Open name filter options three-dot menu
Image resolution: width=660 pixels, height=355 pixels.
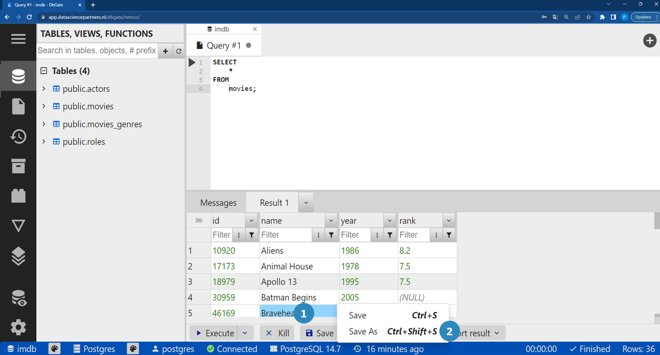point(318,235)
